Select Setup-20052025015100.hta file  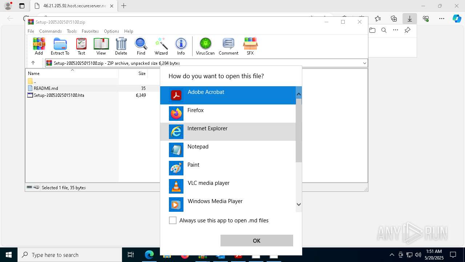coord(59,95)
